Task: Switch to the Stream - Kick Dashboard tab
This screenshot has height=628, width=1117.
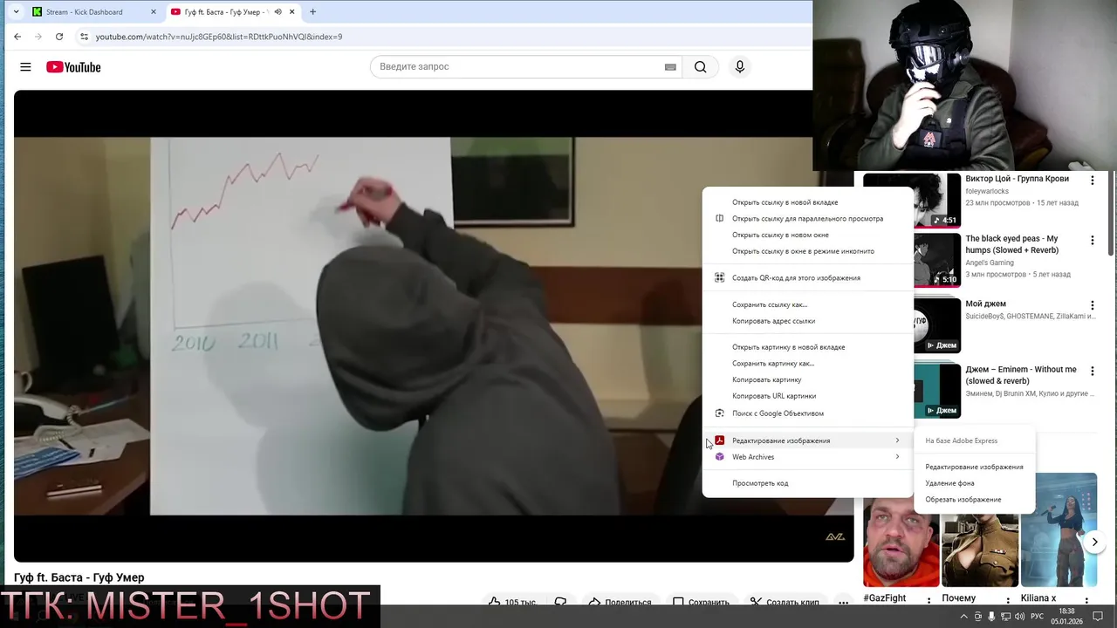Action: pyautogui.click(x=94, y=12)
